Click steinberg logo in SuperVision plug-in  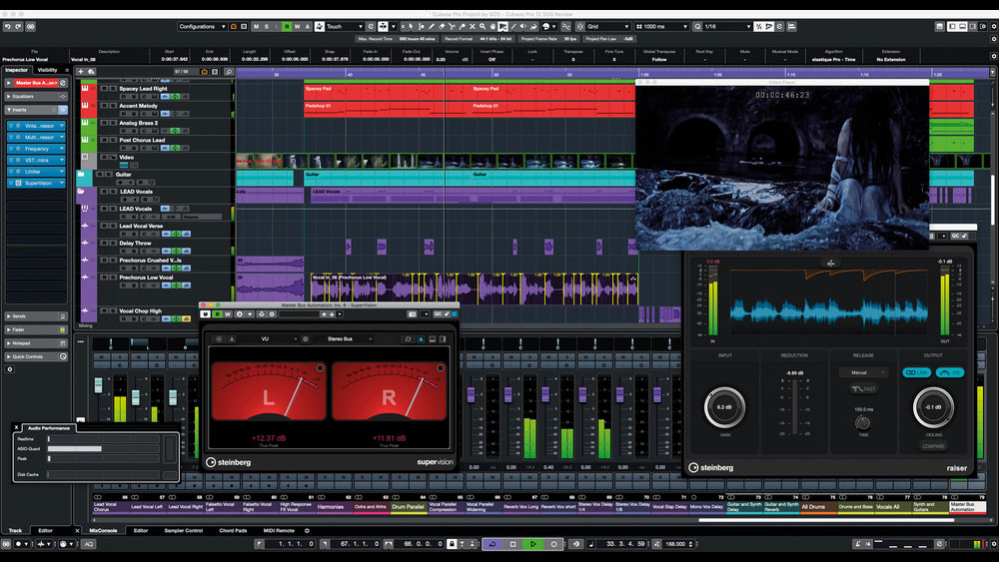pos(228,462)
